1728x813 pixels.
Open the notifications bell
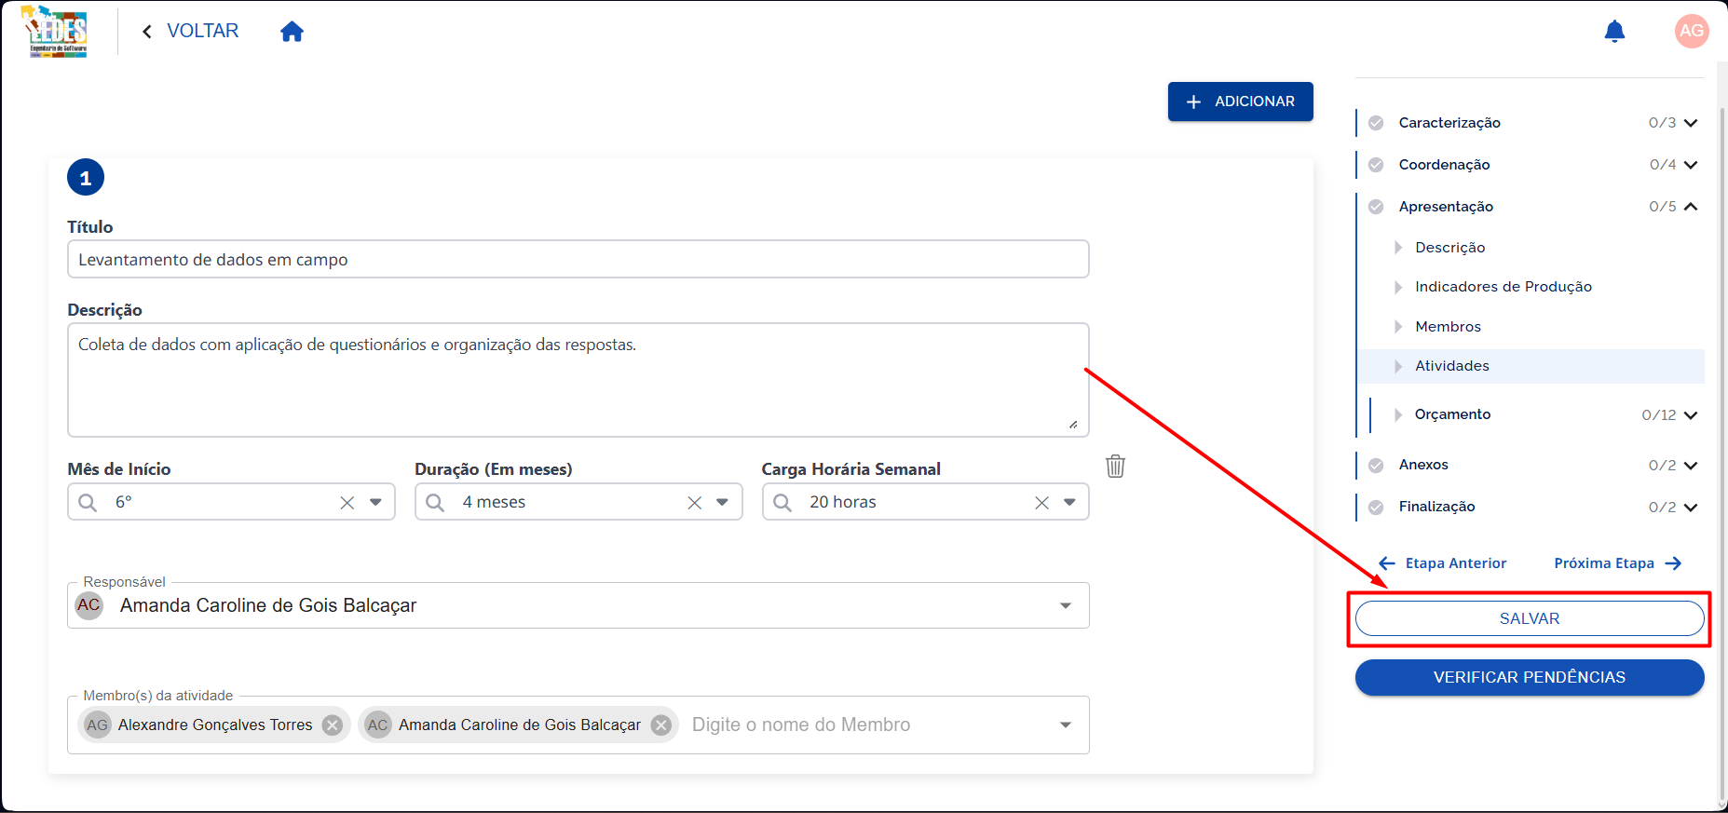pyautogui.click(x=1614, y=32)
